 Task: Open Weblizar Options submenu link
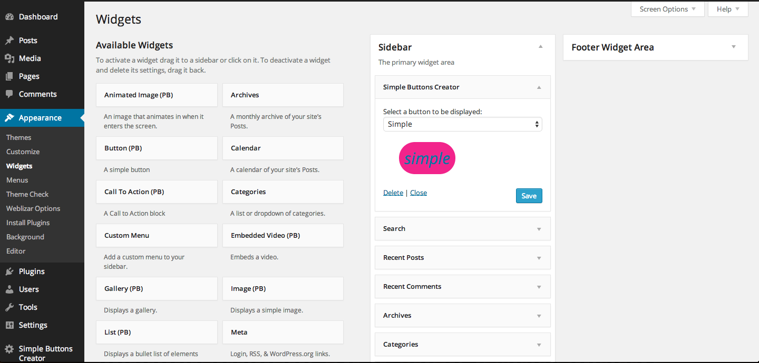tap(33, 208)
